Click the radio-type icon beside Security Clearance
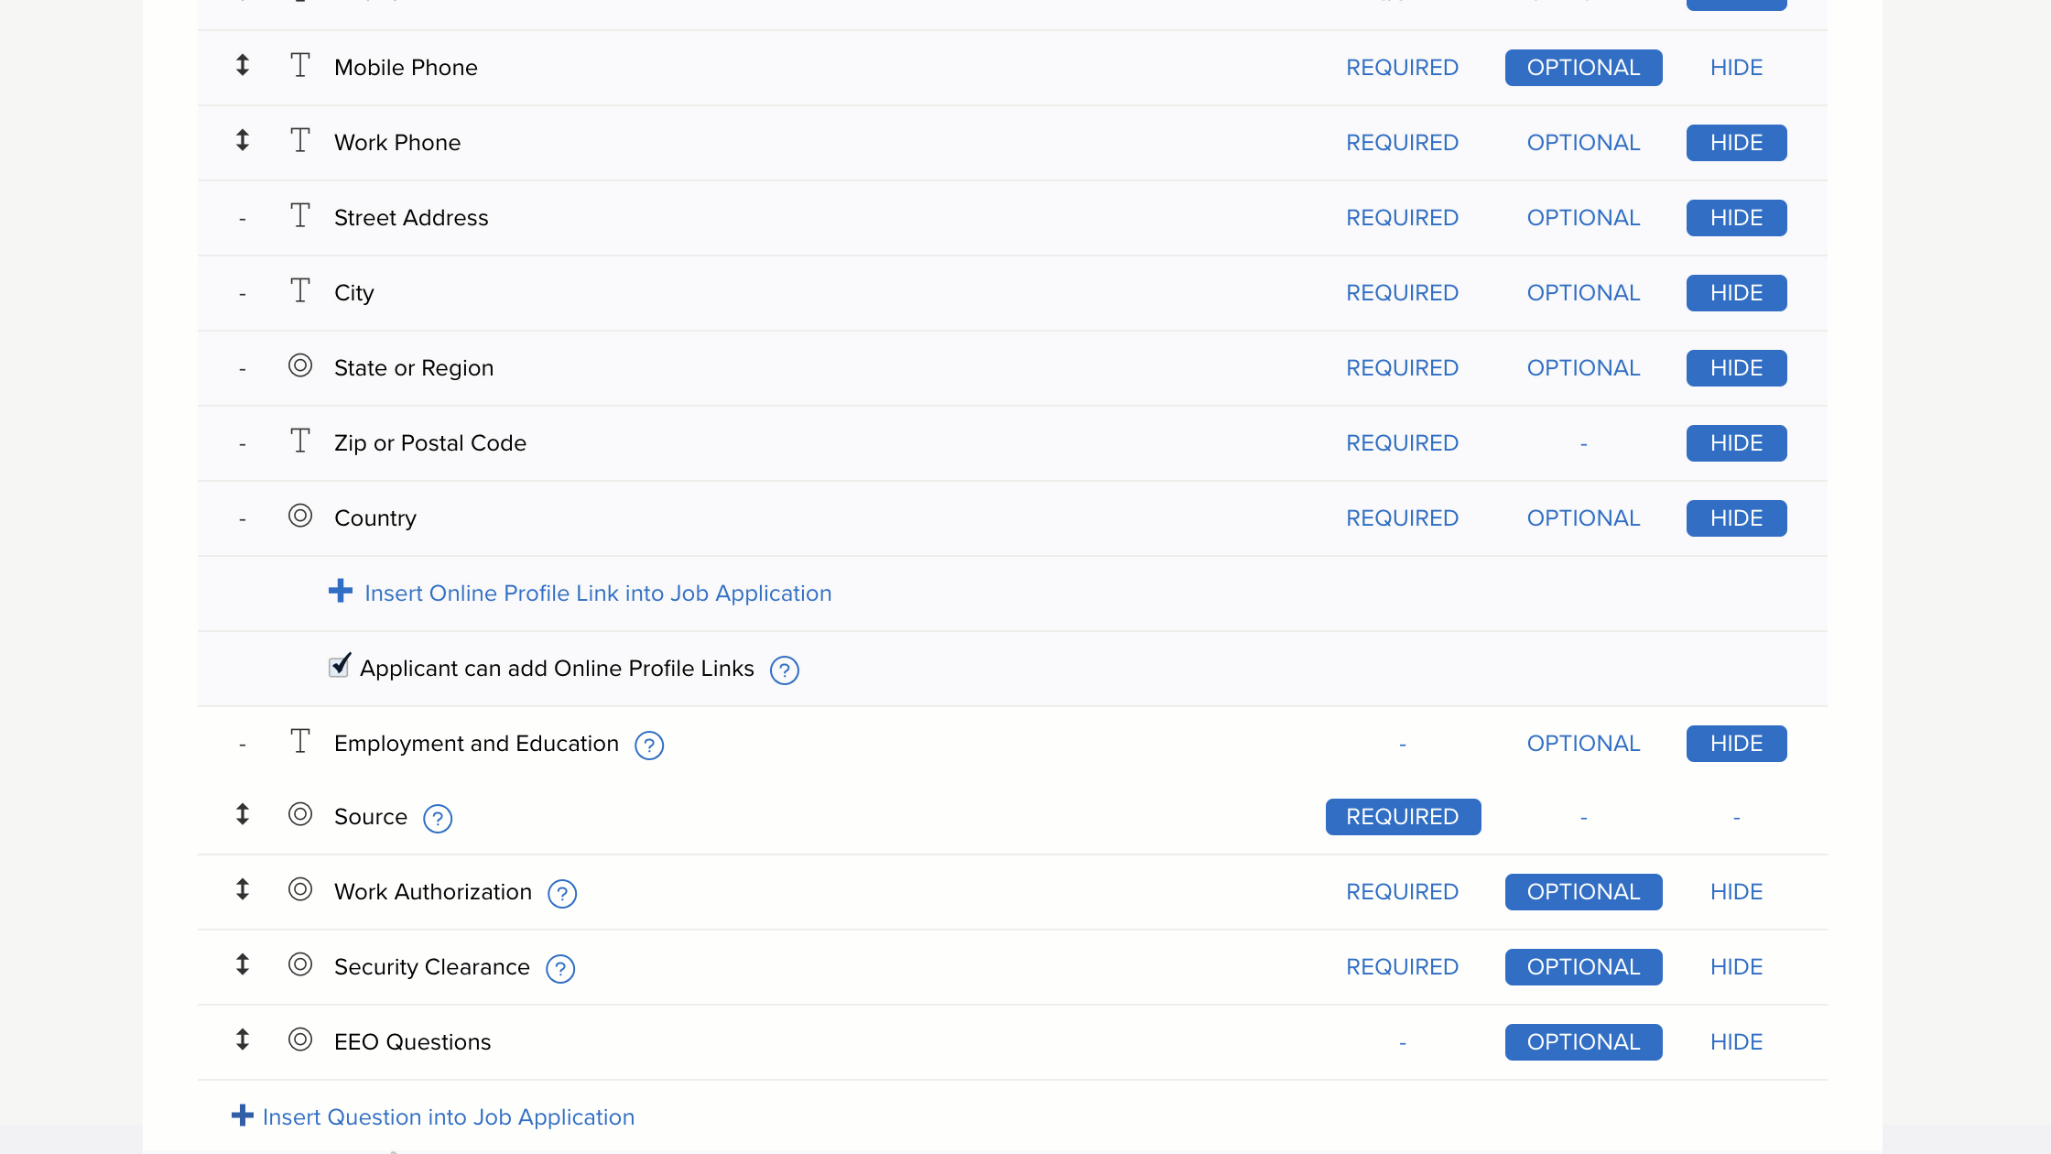 300,964
